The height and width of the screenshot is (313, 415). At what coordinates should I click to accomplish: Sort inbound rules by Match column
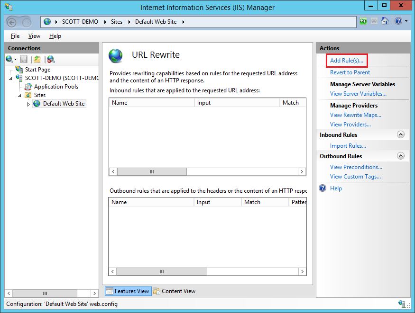click(293, 102)
